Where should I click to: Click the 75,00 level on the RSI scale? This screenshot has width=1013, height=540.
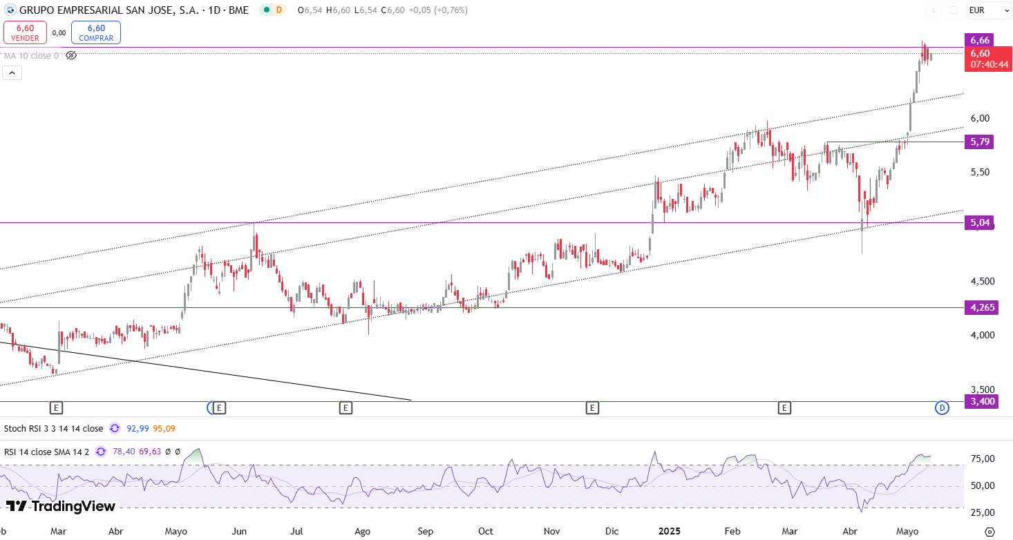point(982,459)
